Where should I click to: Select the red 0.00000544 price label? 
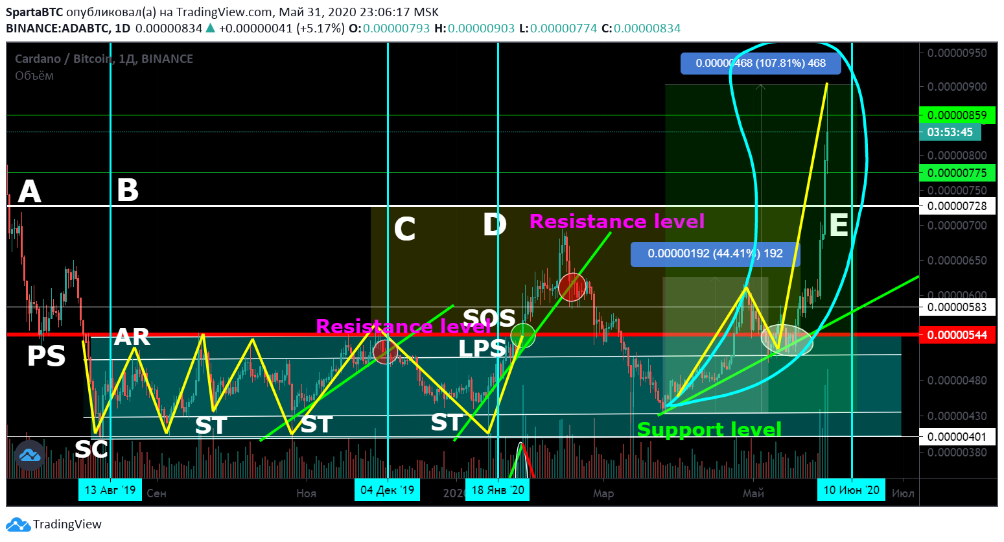pyautogui.click(x=957, y=335)
